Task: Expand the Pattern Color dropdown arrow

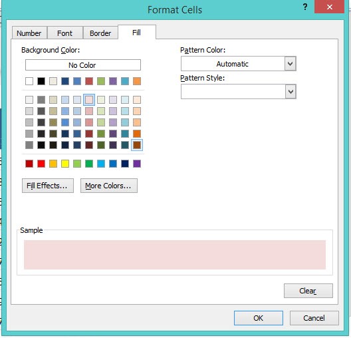Action: (x=291, y=64)
